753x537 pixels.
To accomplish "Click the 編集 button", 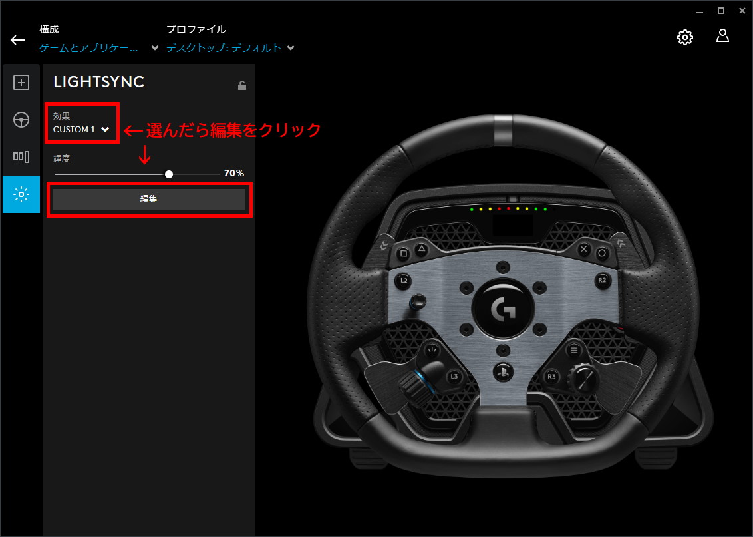I will 149,199.
